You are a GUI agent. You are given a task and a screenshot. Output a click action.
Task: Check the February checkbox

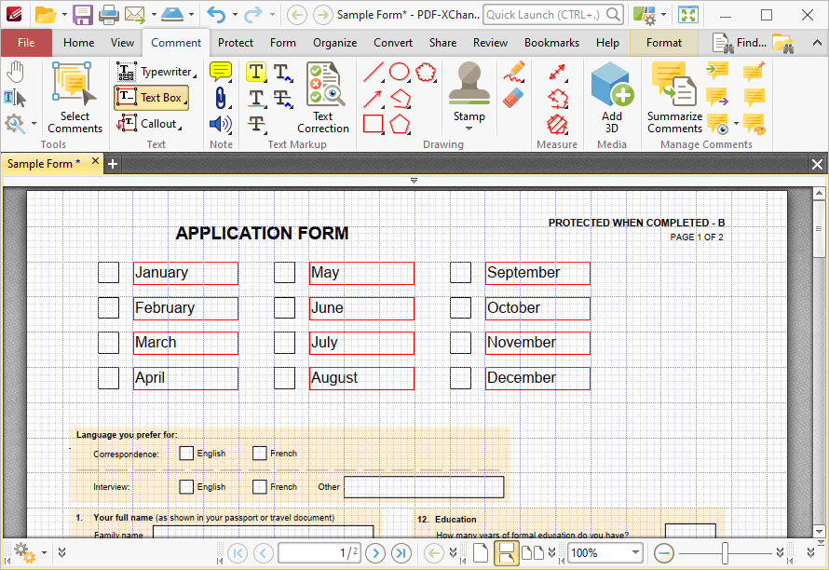pos(108,307)
